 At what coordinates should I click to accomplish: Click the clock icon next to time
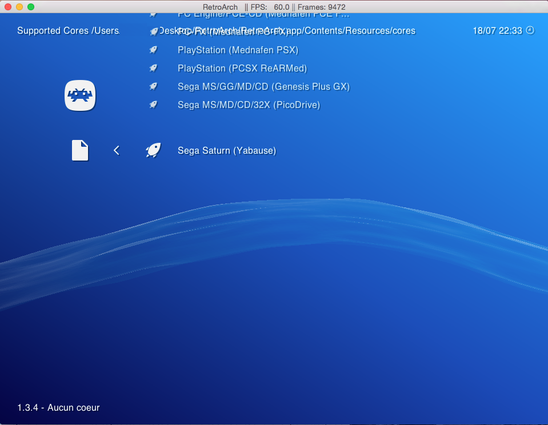coord(530,30)
